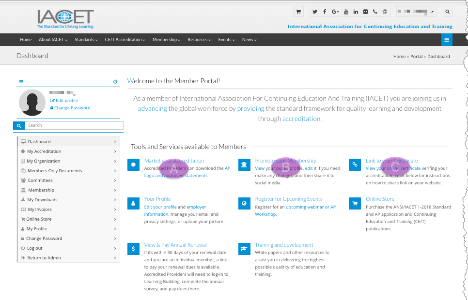Click the Online Store cart tile icon
The image size is (468, 300).
(355, 203)
